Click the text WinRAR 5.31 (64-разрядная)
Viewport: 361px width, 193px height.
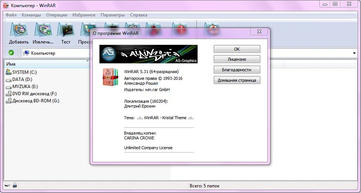[x=151, y=72]
